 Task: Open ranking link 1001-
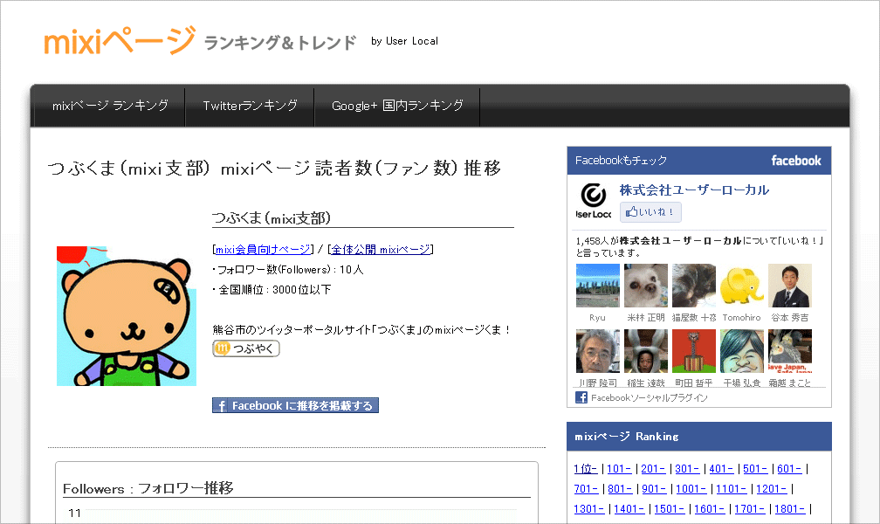[x=691, y=488]
